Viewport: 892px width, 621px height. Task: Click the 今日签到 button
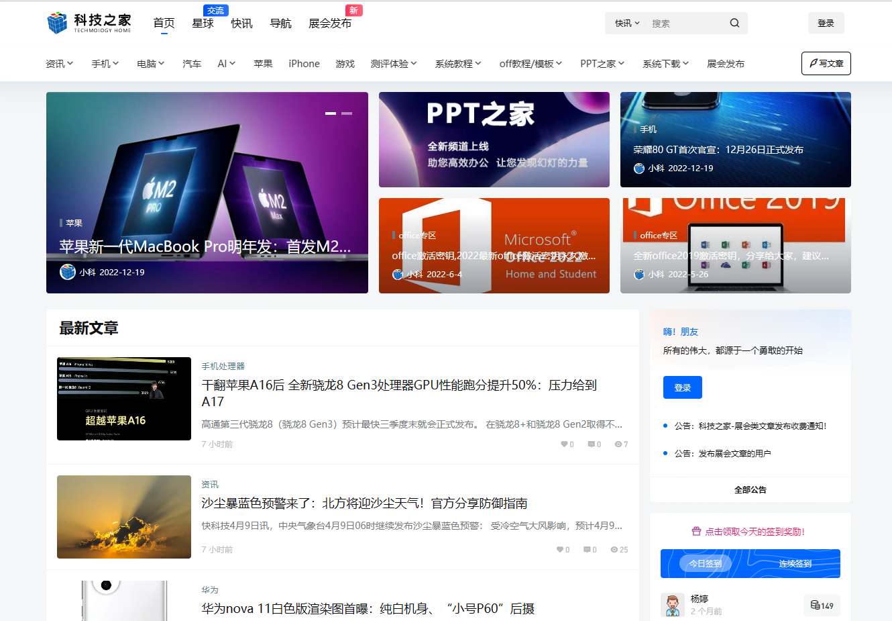tap(706, 563)
